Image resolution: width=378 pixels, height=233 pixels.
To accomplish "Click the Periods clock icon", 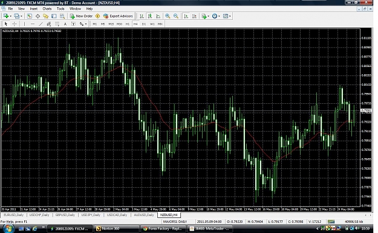I will pos(214,16).
